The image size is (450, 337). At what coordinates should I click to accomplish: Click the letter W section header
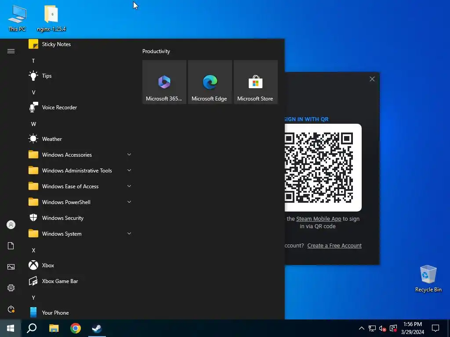(x=33, y=124)
